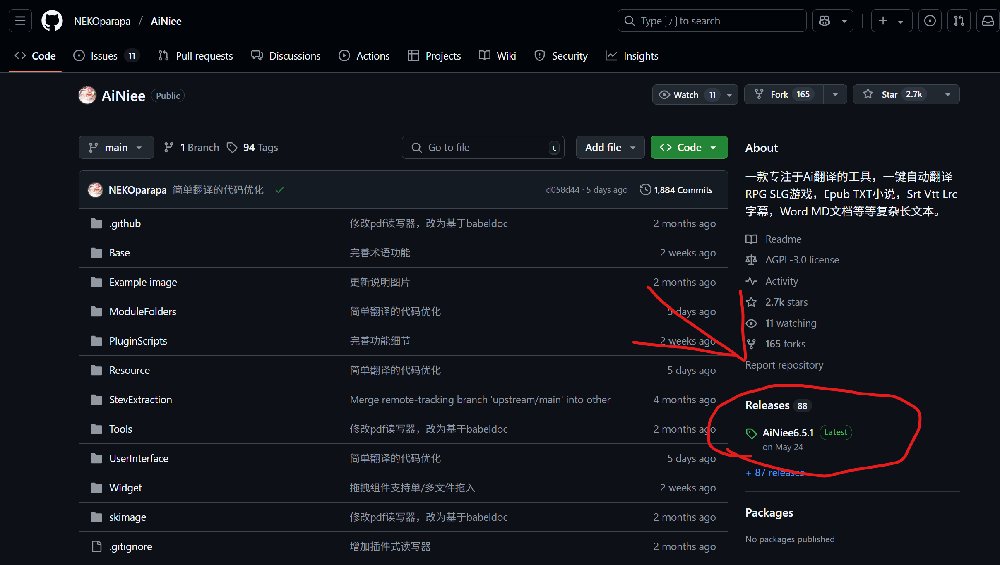Open the .github folder
Viewport: 1000px width, 565px height.
pos(125,223)
